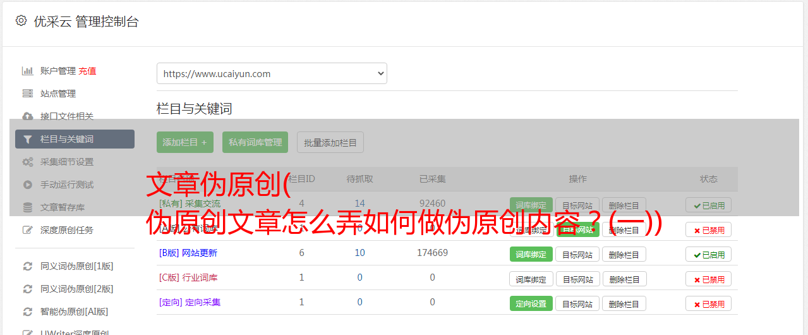Click the refresh icon for 同义词伪原创[2版]

click(28, 289)
